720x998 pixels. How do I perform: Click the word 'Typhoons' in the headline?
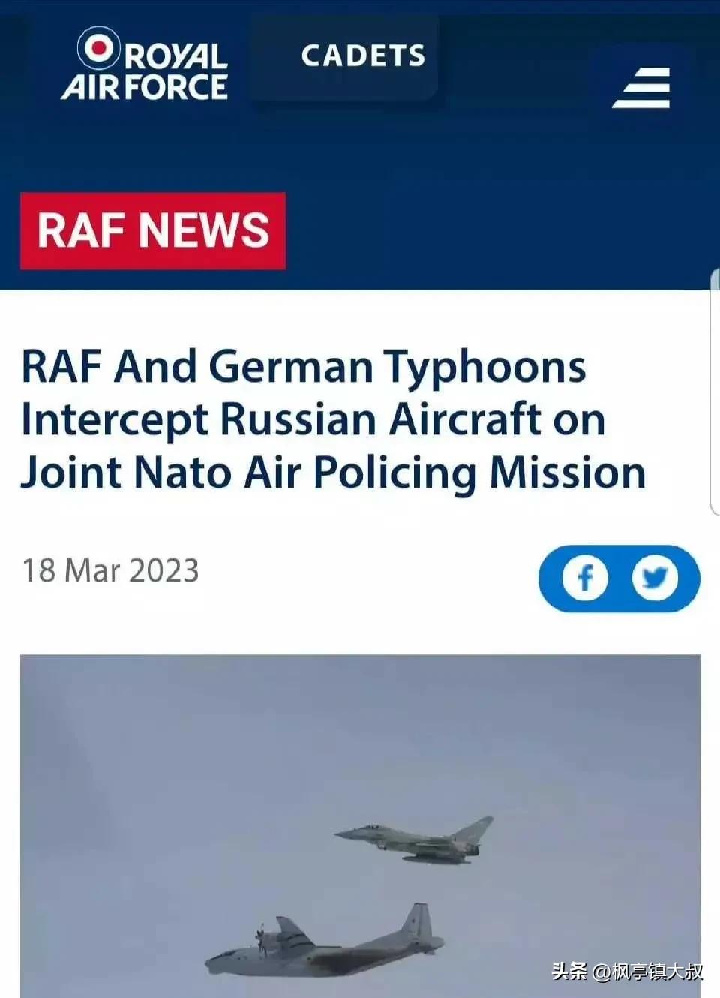485,367
